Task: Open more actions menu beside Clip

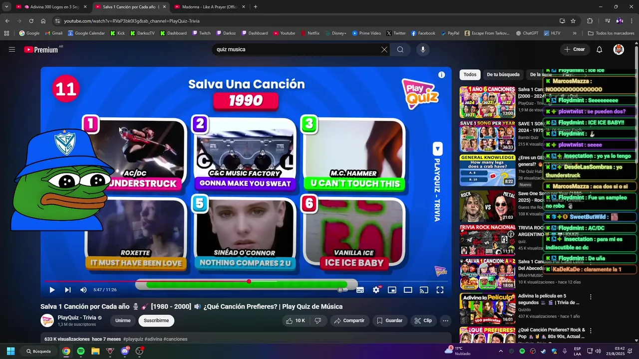Action: pyautogui.click(x=446, y=321)
